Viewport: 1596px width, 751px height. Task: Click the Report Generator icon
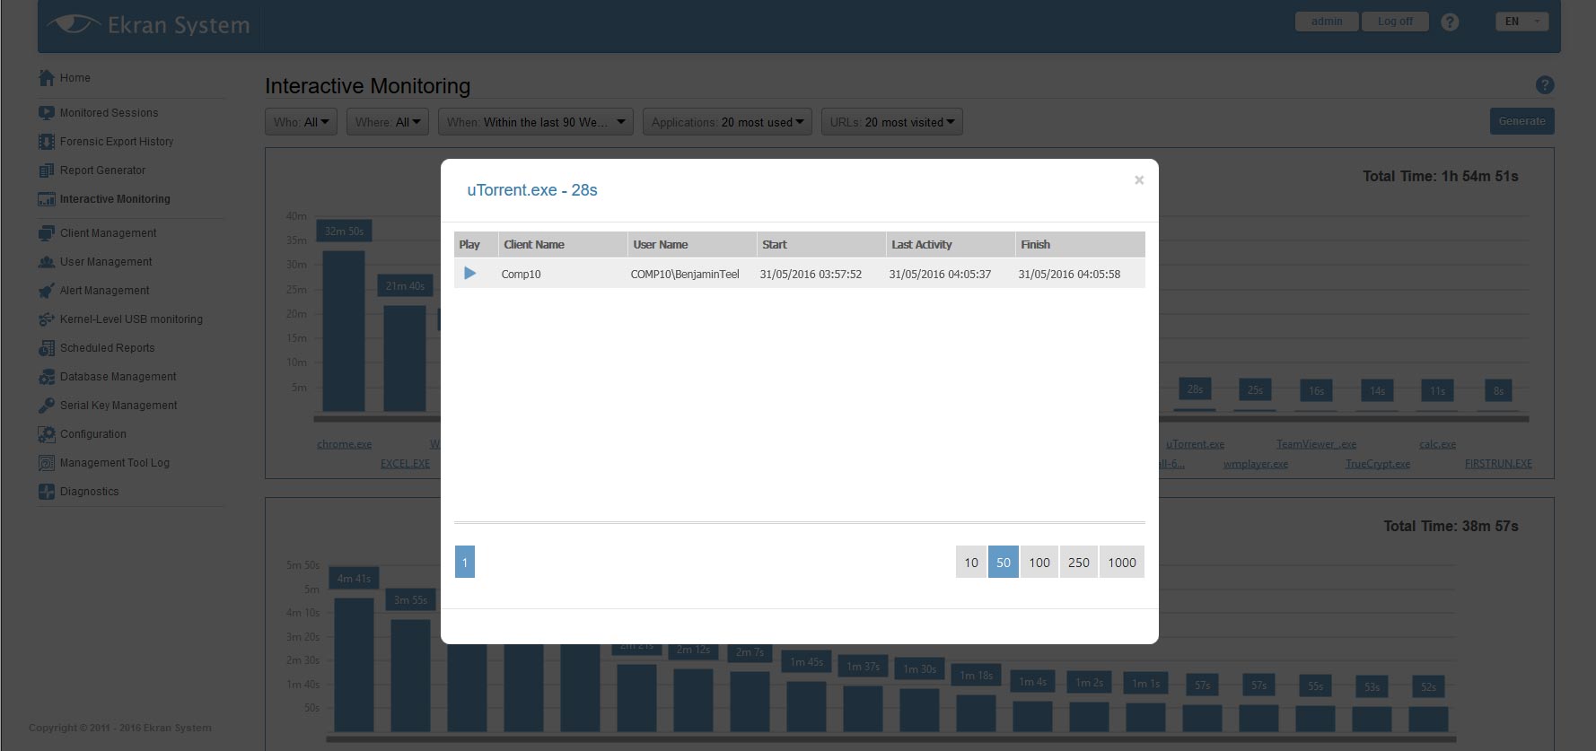click(47, 170)
